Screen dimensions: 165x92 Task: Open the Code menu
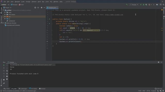tap(23, 2)
